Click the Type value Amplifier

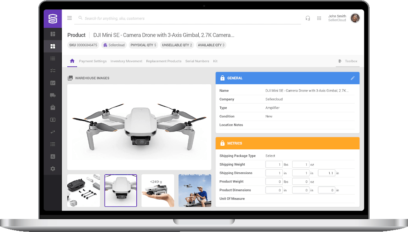(x=273, y=108)
